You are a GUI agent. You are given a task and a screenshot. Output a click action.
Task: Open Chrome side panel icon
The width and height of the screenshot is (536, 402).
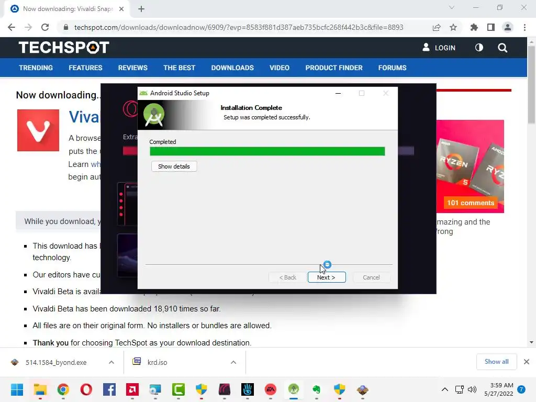point(491,27)
